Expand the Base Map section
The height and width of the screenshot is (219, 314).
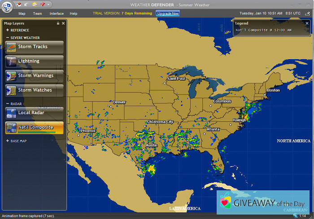pos(8,141)
